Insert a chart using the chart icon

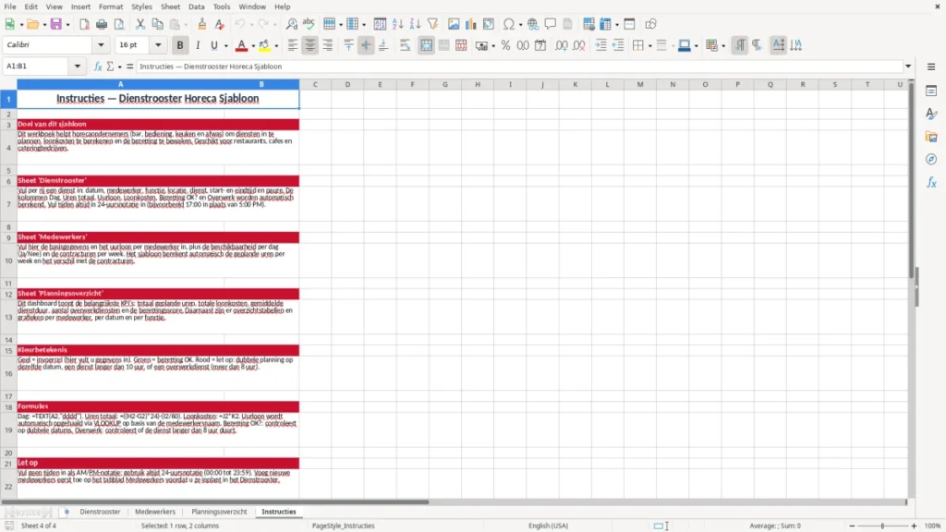471,24
